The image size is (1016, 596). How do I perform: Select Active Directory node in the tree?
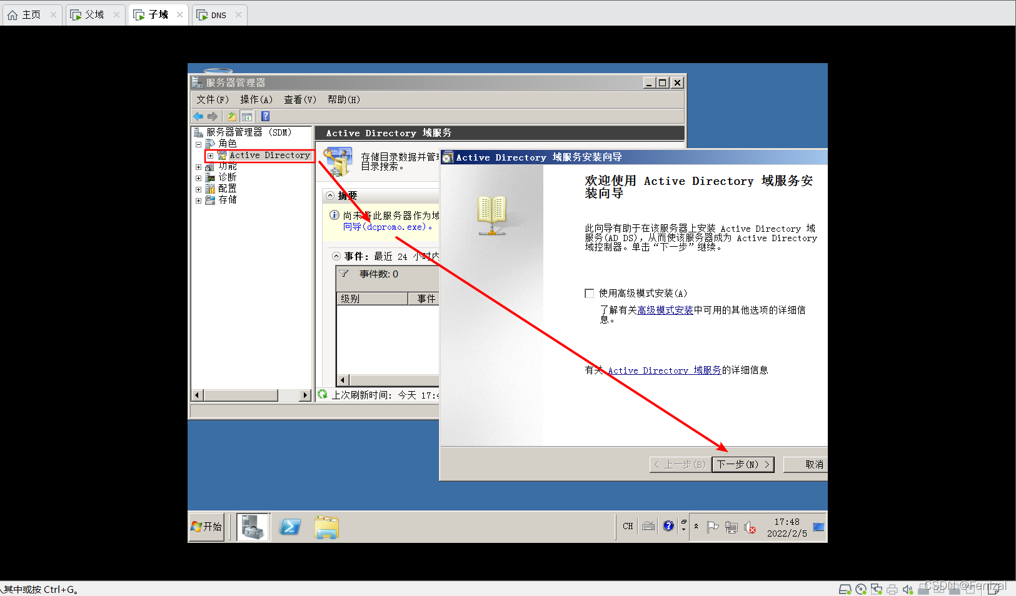[269, 155]
